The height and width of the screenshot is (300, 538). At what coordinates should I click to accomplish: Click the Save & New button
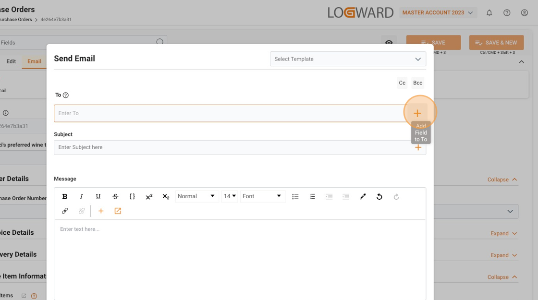[x=497, y=43]
